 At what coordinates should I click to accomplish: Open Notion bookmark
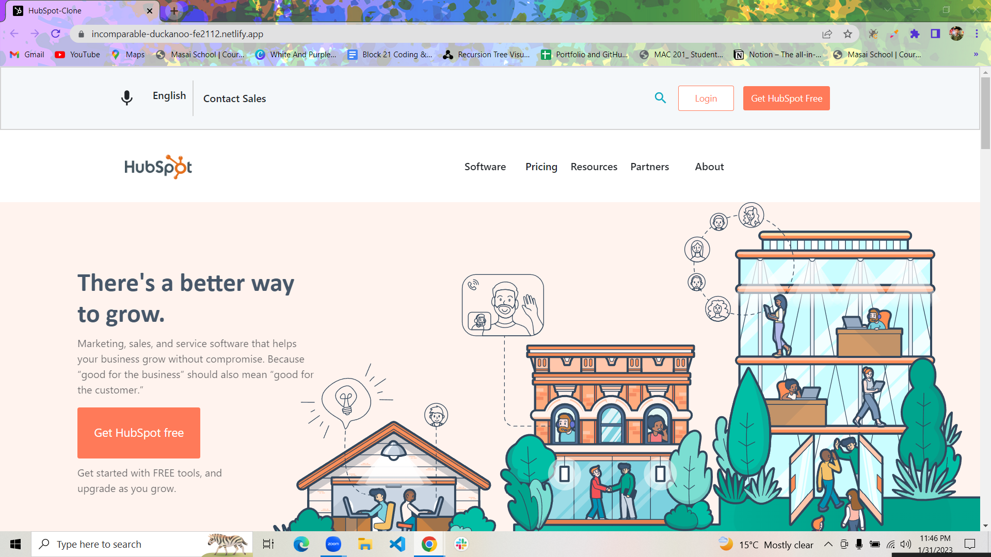pos(777,54)
